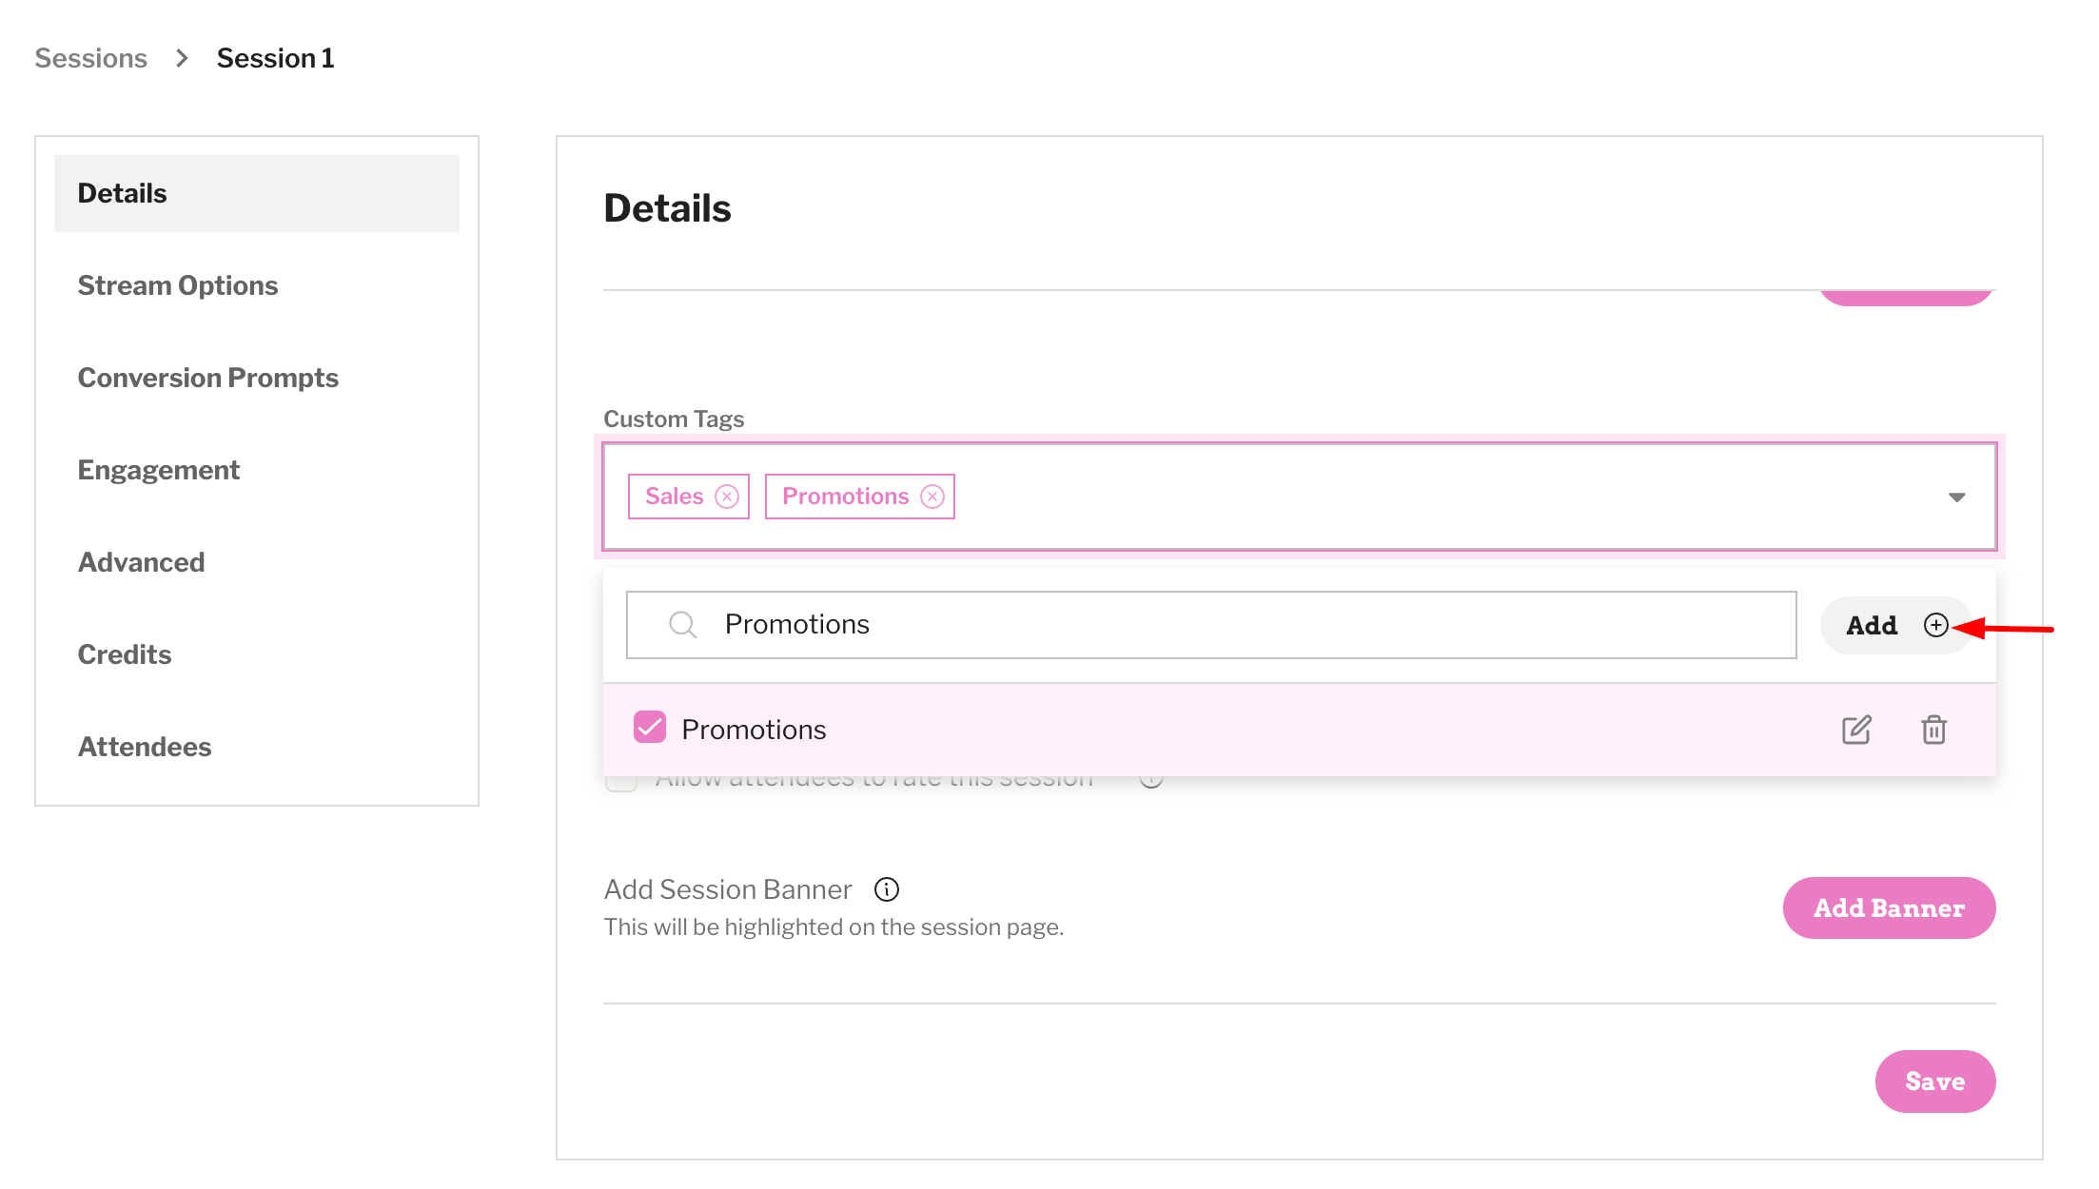
Task: Collapse the Custom Tags dropdown arrow
Action: 1956,497
